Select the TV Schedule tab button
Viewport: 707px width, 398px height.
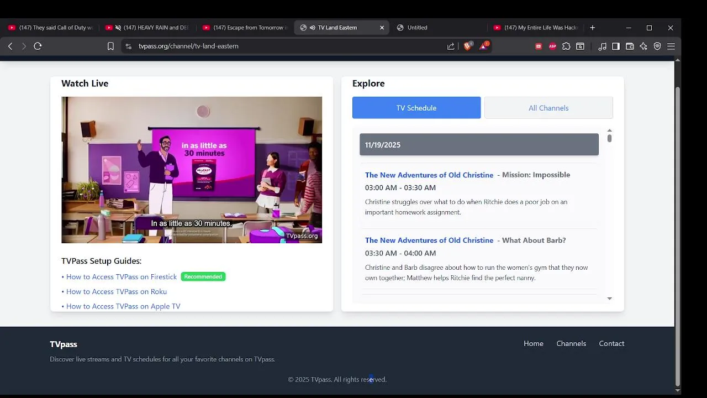coord(416,108)
